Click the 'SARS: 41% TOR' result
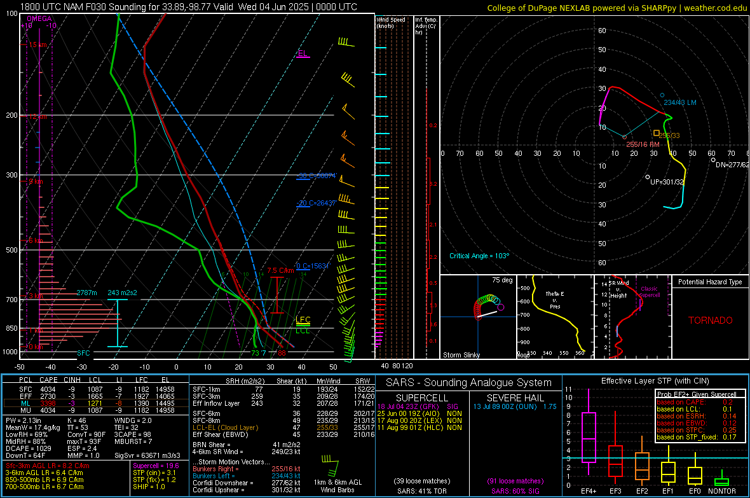The image size is (750, 498). click(421, 491)
